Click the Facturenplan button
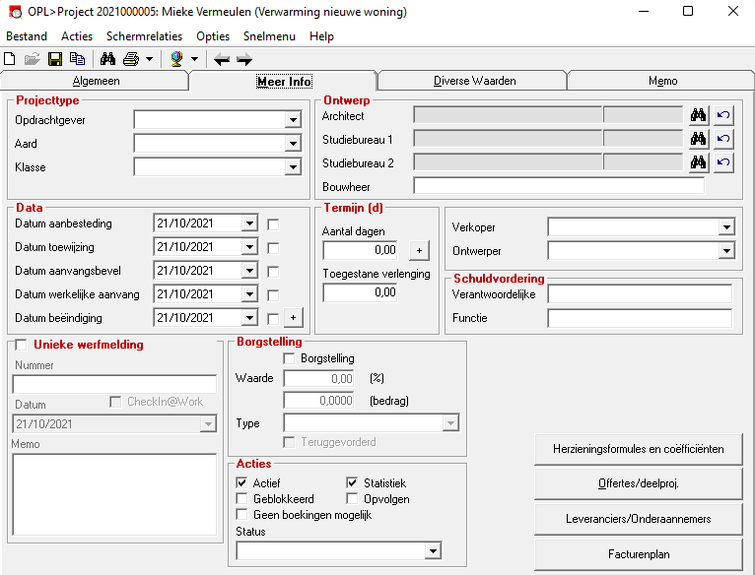This screenshot has width=755, height=575. click(x=639, y=553)
